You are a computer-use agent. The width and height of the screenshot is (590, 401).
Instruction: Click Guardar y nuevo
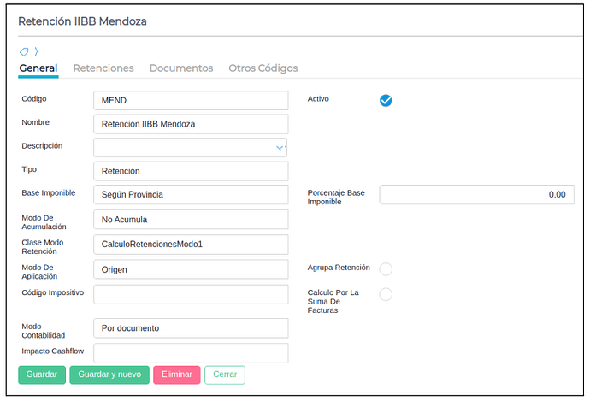click(x=109, y=374)
